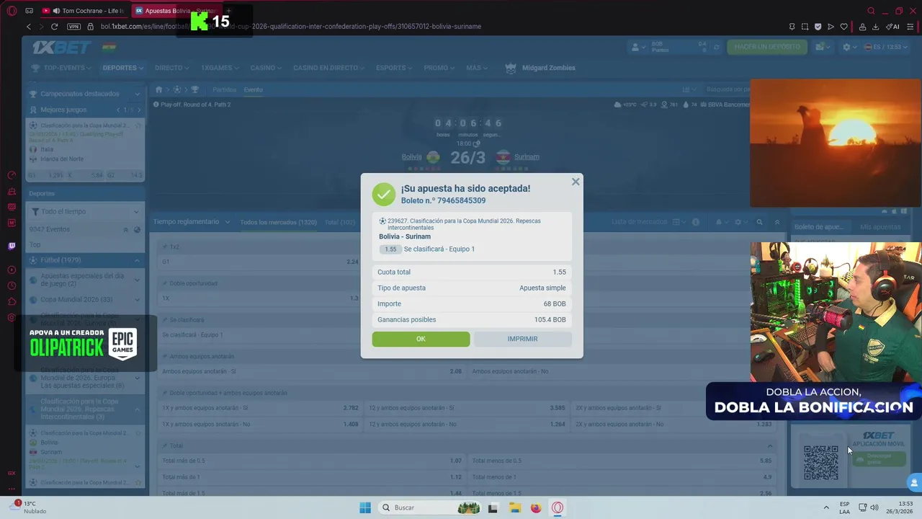The height and width of the screenshot is (519, 922).
Task: Open the messages envelope dropdown
Action: (822, 47)
